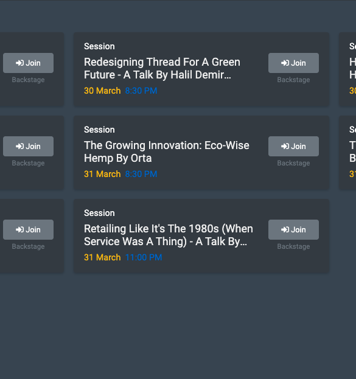Open The Growing Innovation: Eco-Wise Hemp title
Image resolution: width=356 pixels, height=379 pixels.
coord(167,152)
